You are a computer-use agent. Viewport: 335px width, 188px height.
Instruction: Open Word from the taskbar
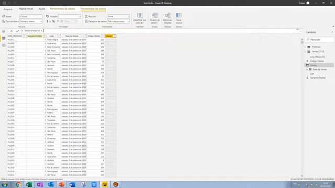72,184
